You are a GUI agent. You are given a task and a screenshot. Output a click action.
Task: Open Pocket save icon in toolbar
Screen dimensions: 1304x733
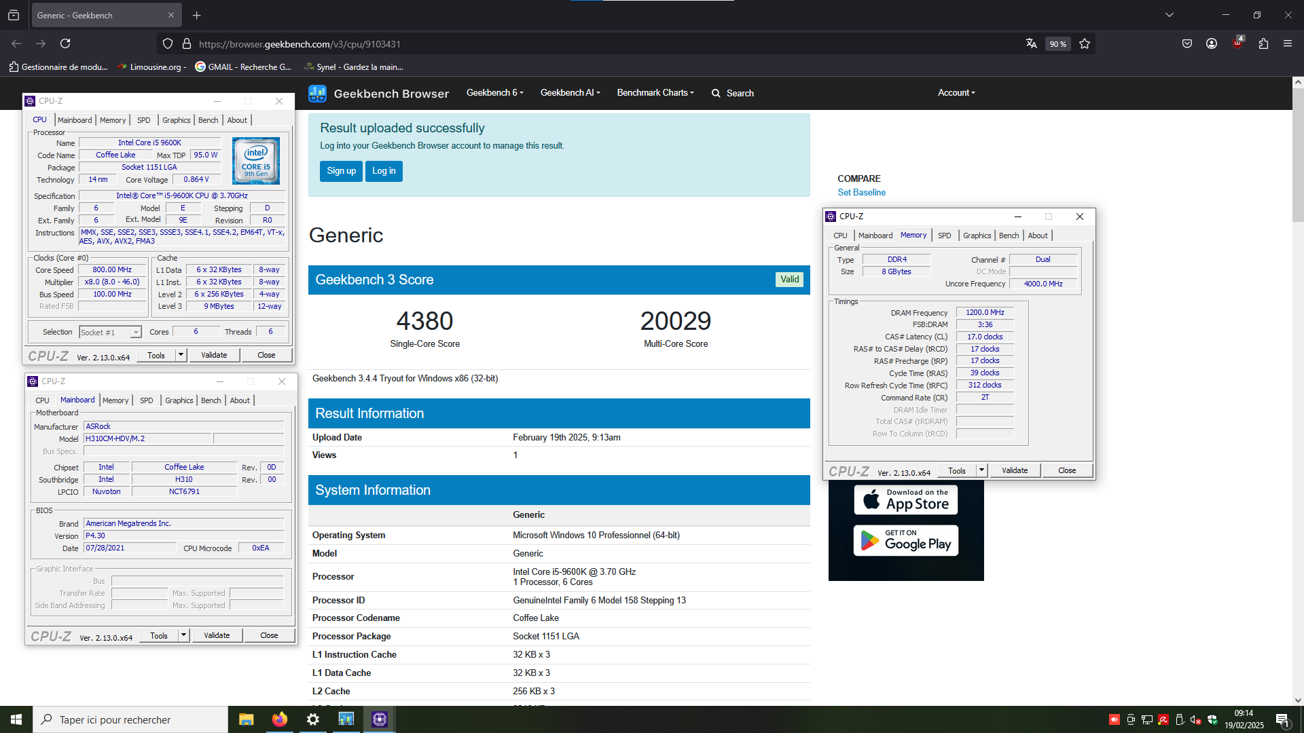coord(1187,43)
